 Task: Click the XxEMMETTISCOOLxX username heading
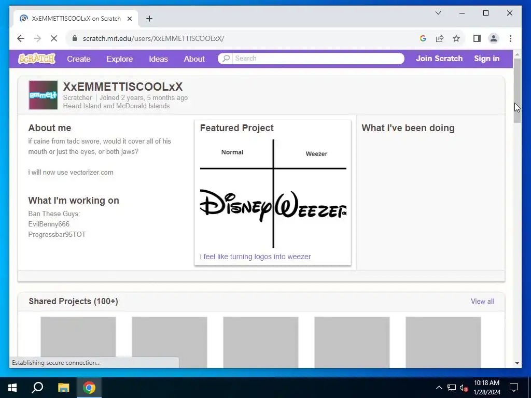pos(122,87)
